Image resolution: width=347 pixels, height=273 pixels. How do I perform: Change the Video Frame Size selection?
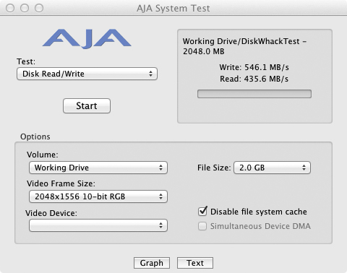tap(98, 196)
